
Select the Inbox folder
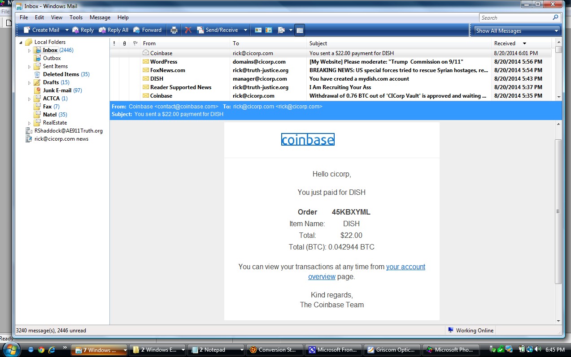(50, 50)
